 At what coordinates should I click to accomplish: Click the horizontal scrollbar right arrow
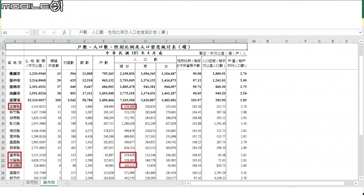[x=356, y=183]
